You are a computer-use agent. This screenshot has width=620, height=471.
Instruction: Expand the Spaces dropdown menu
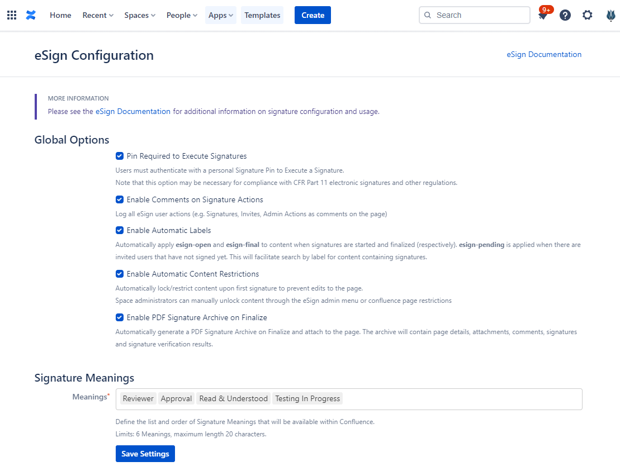140,15
